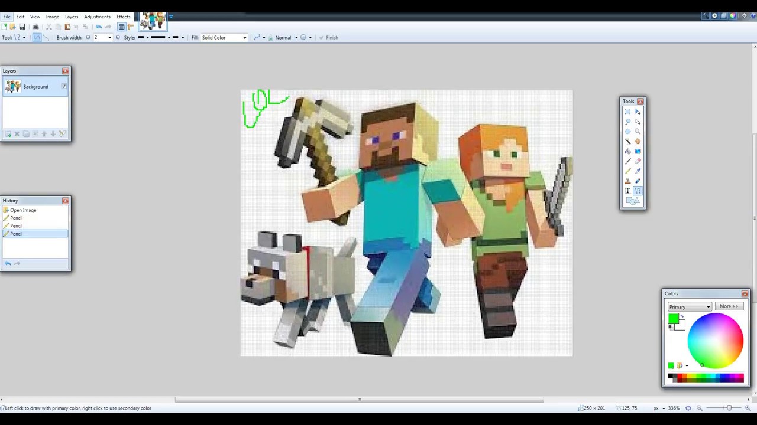757x425 pixels.
Task: Select the Clone Stamp tool
Action: (x=627, y=181)
